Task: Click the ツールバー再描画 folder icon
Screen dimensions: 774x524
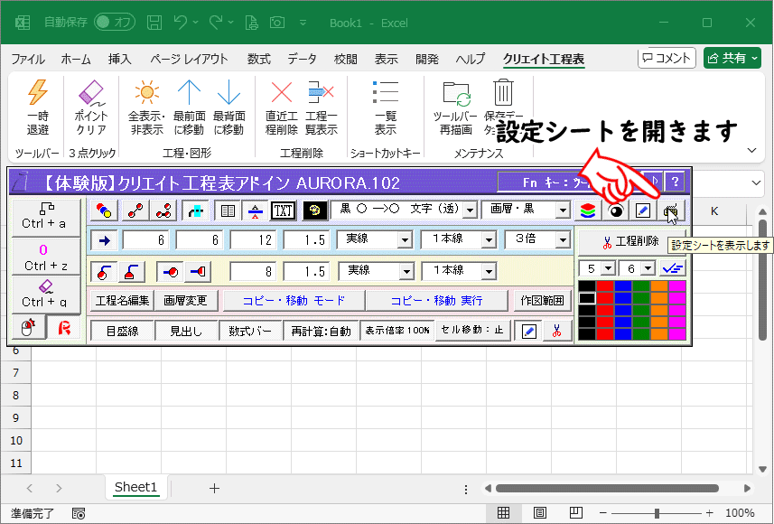Action: point(457,93)
